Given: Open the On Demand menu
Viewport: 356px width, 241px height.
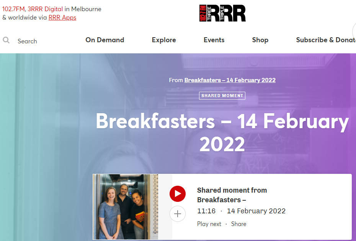Looking at the screenshot, I should click(x=105, y=40).
